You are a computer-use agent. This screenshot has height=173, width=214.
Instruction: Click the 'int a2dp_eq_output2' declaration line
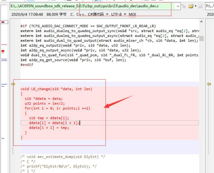click(76, 45)
